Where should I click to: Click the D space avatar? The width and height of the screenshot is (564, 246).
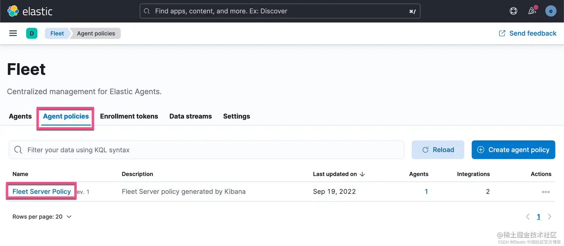coord(32,33)
